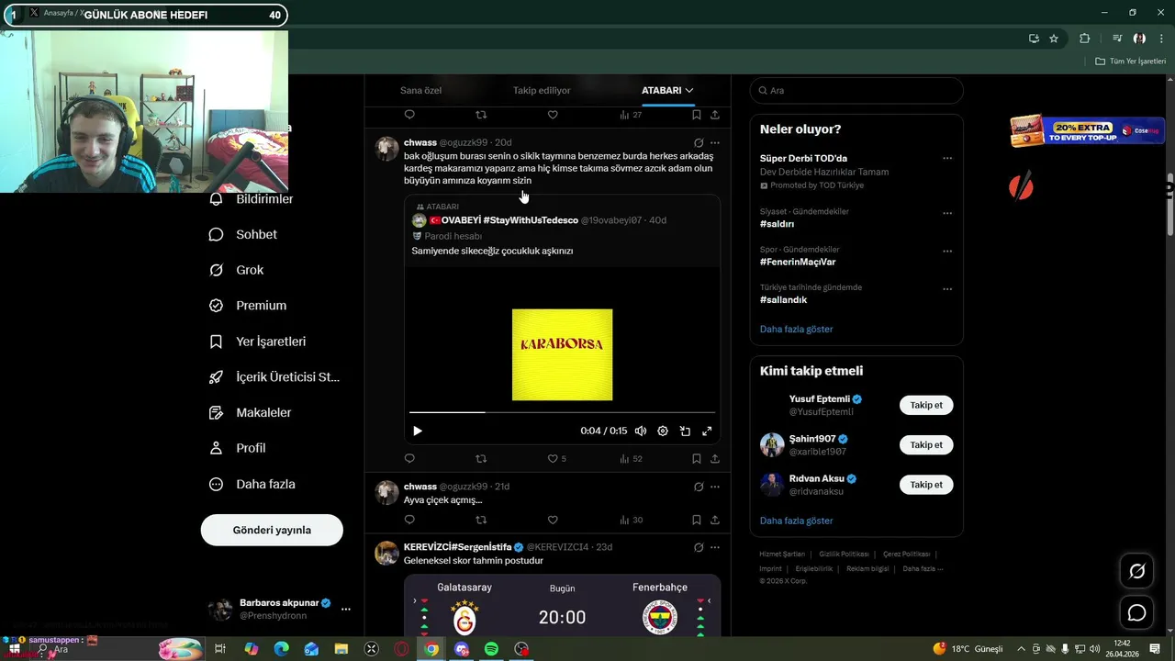Click Daha fazla göster under suggestions

(x=796, y=521)
